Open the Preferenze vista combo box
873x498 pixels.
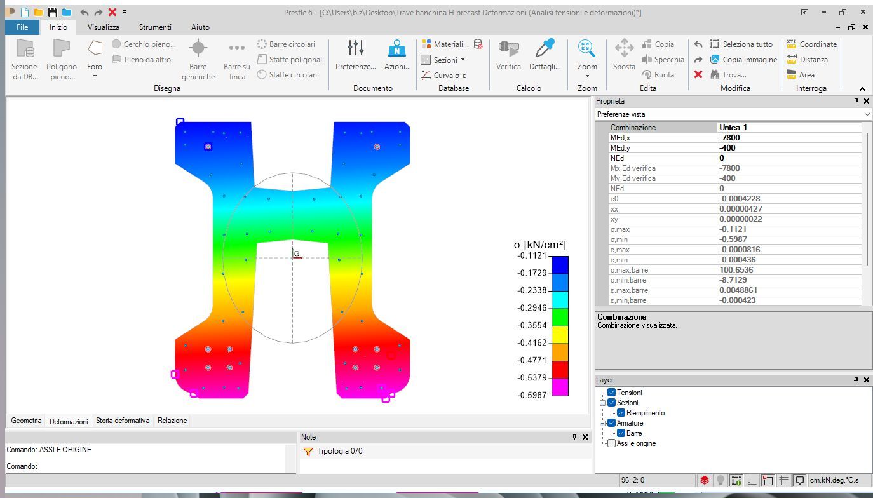[x=733, y=114]
